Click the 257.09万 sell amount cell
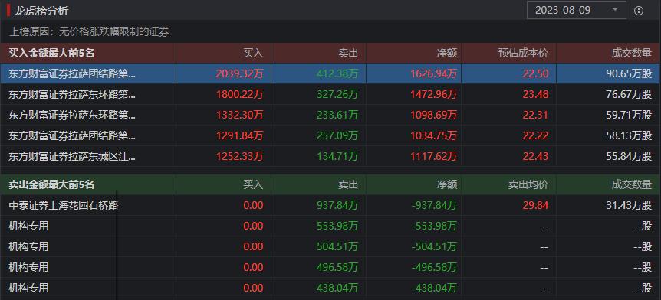661x300 pixels. [337, 135]
